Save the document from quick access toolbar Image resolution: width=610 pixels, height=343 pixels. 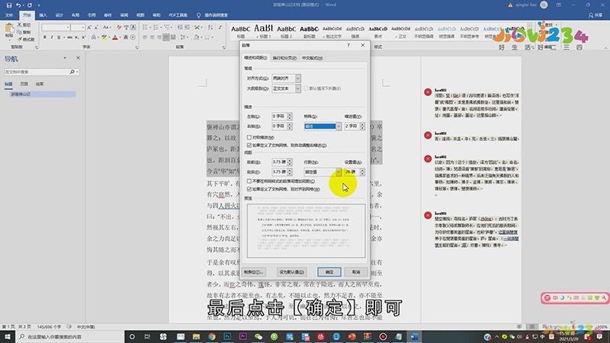9,5
